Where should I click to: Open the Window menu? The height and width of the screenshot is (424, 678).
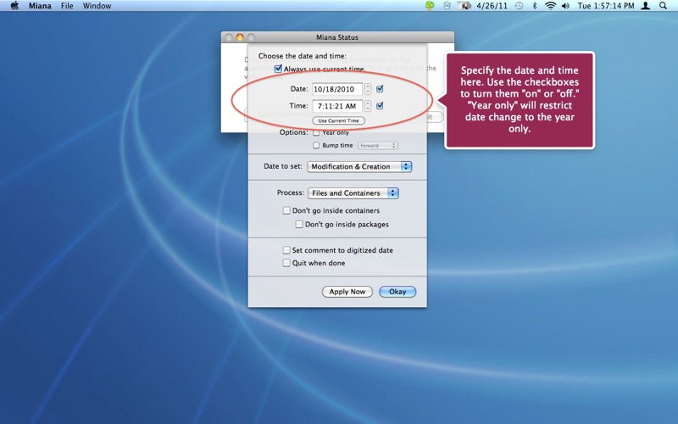97,6
